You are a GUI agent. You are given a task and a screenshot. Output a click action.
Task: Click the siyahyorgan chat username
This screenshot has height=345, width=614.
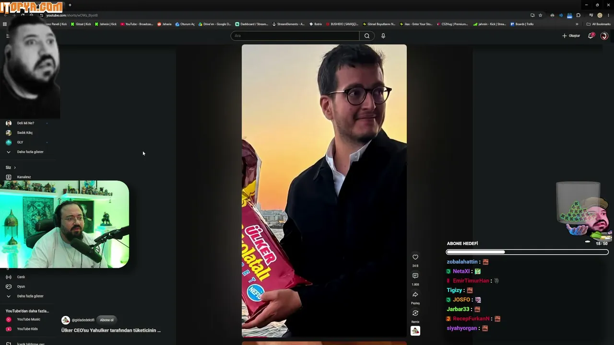click(462, 328)
